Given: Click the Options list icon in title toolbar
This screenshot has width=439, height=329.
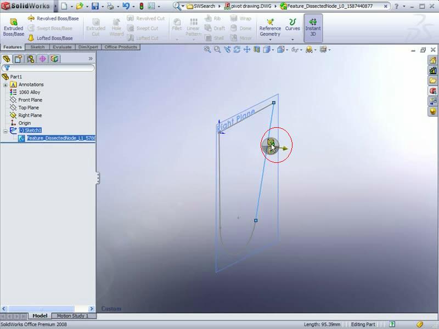Looking at the screenshot, I should click(151, 6).
